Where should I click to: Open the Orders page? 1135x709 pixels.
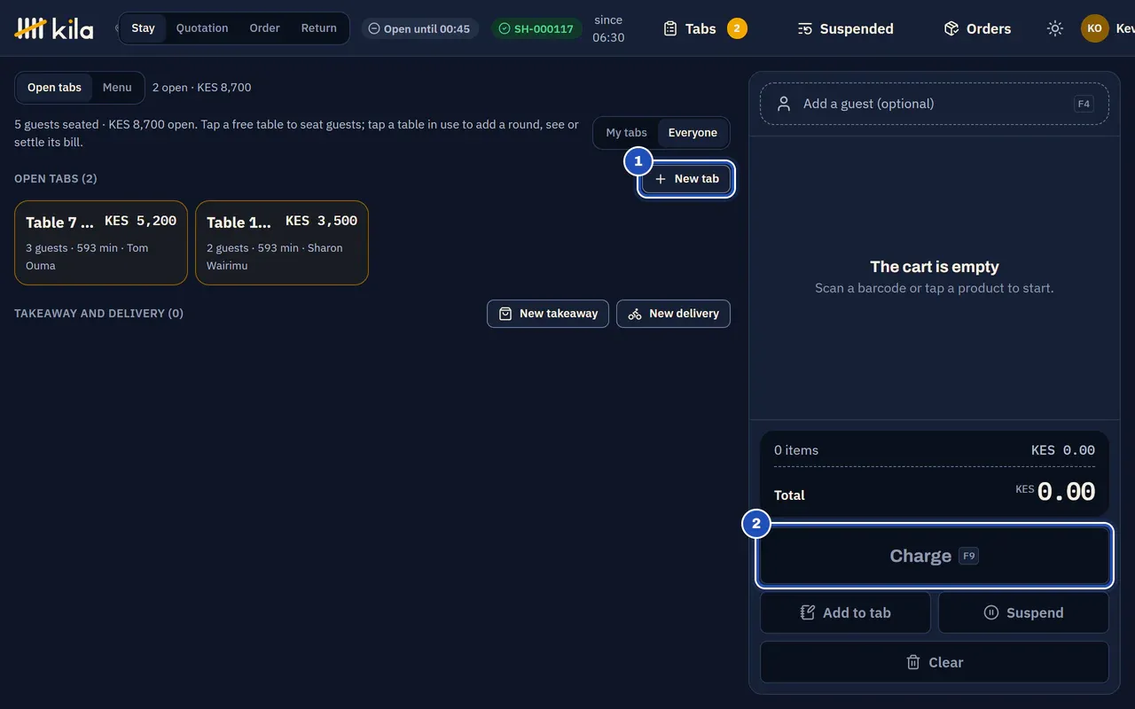977,28
